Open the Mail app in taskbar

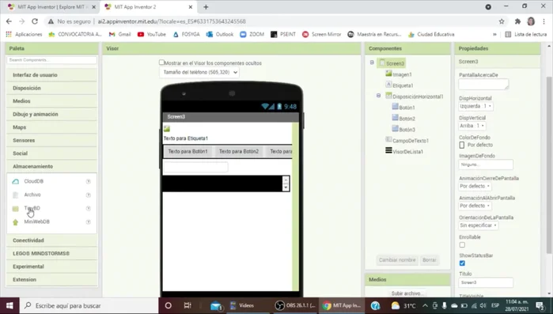pos(216,306)
